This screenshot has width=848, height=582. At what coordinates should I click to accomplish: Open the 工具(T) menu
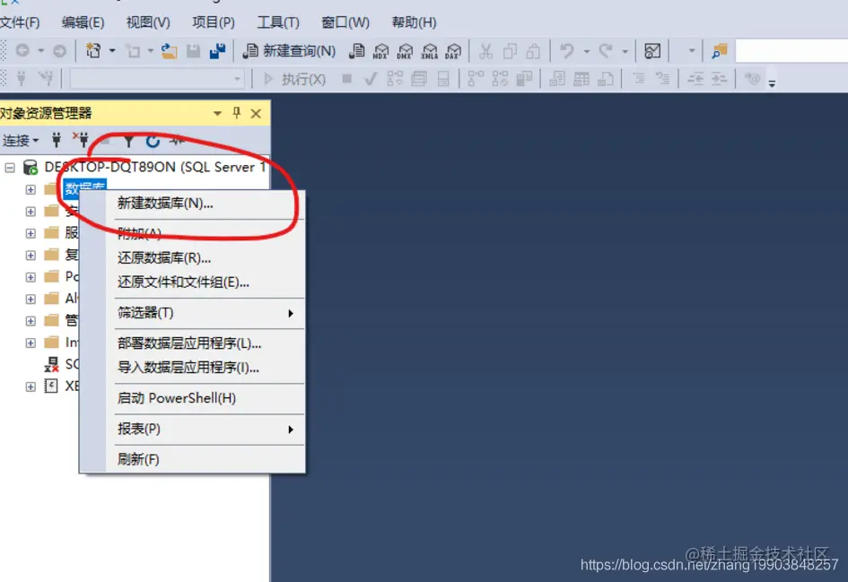point(278,22)
